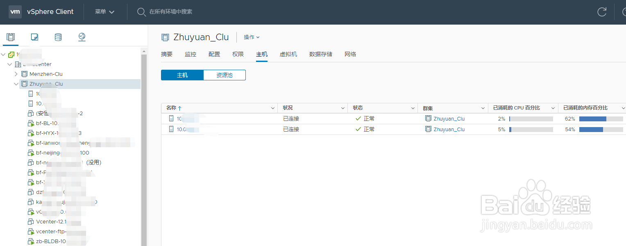The image size is (626, 246).
Task: Click first row CPU usage bar 2%
Action: [x=531, y=119]
